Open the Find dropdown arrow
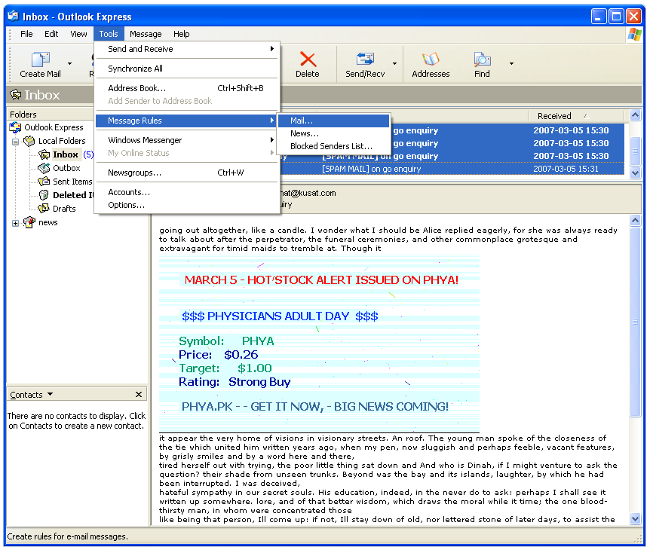This screenshot has width=653, height=553. pos(511,64)
